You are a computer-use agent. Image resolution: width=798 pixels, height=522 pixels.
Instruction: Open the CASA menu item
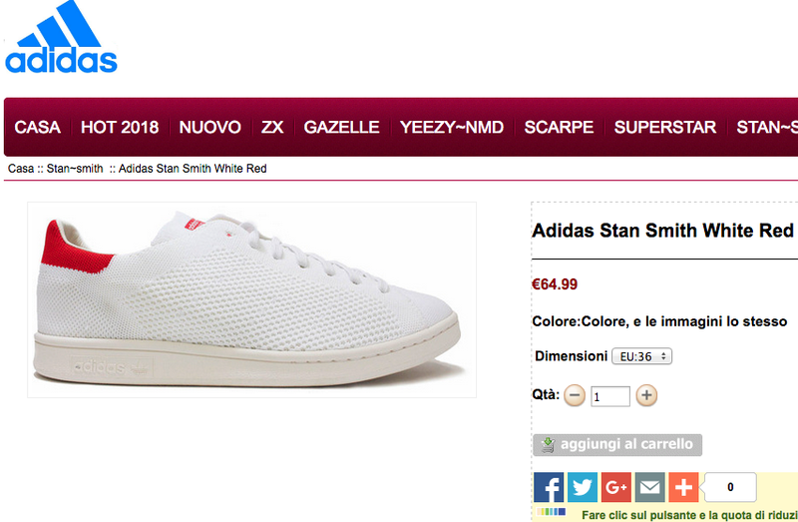38,128
